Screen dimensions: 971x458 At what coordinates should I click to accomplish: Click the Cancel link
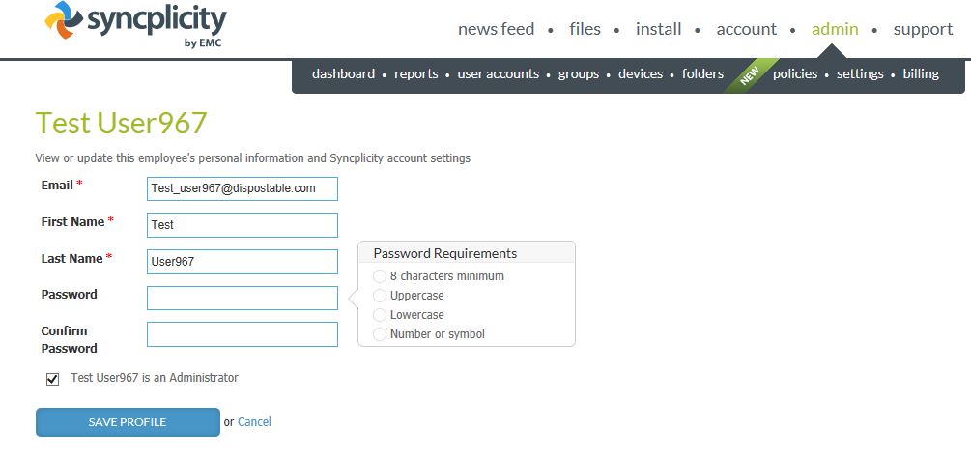254,422
